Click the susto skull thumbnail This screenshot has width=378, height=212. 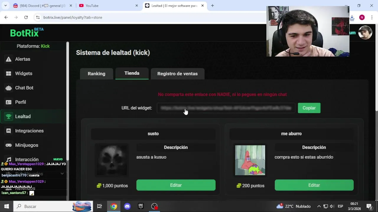click(x=112, y=160)
